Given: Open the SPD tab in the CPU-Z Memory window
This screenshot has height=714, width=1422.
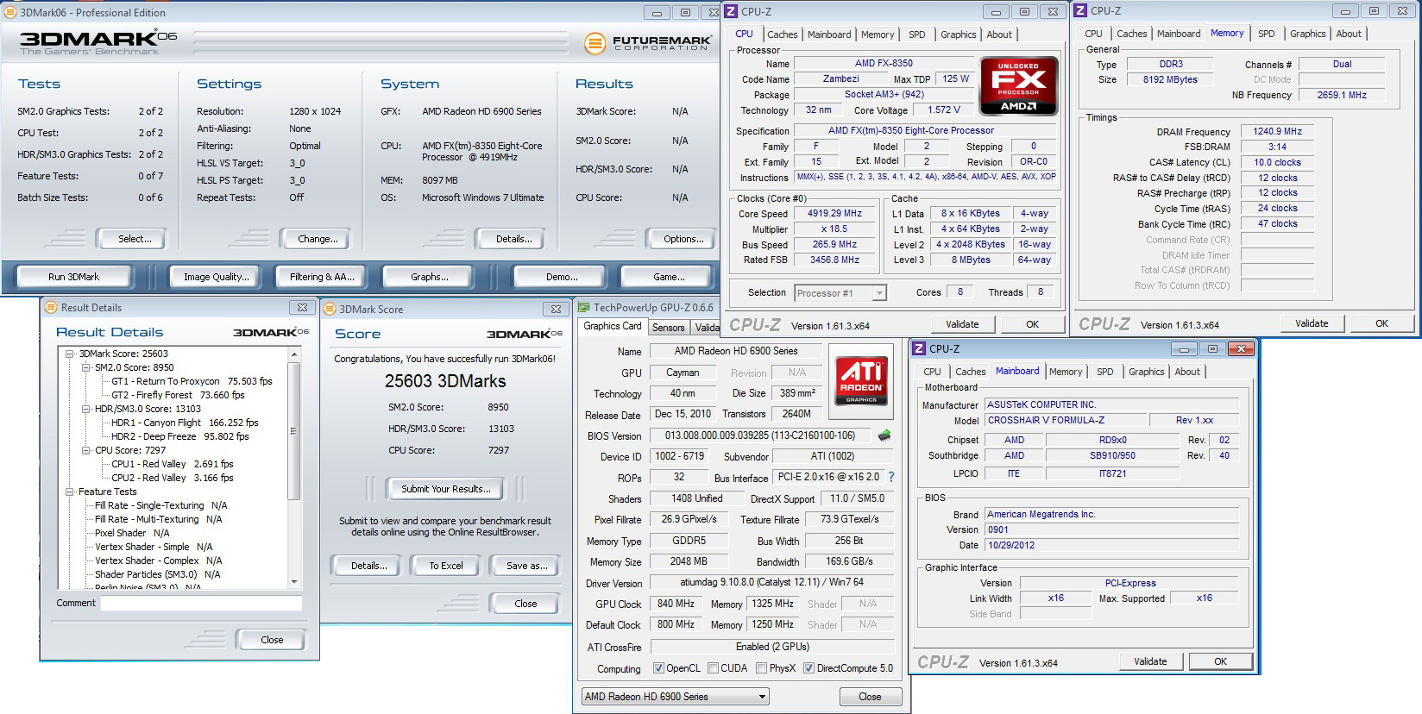Looking at the screenshot, I should point(1266,34).
